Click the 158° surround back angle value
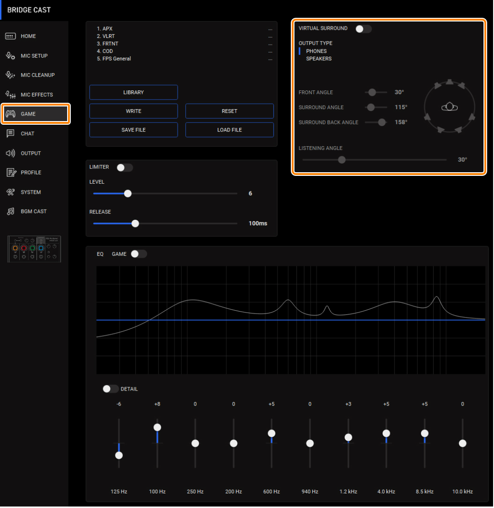This screenshot has width=494, height=508. coord(401,122)
